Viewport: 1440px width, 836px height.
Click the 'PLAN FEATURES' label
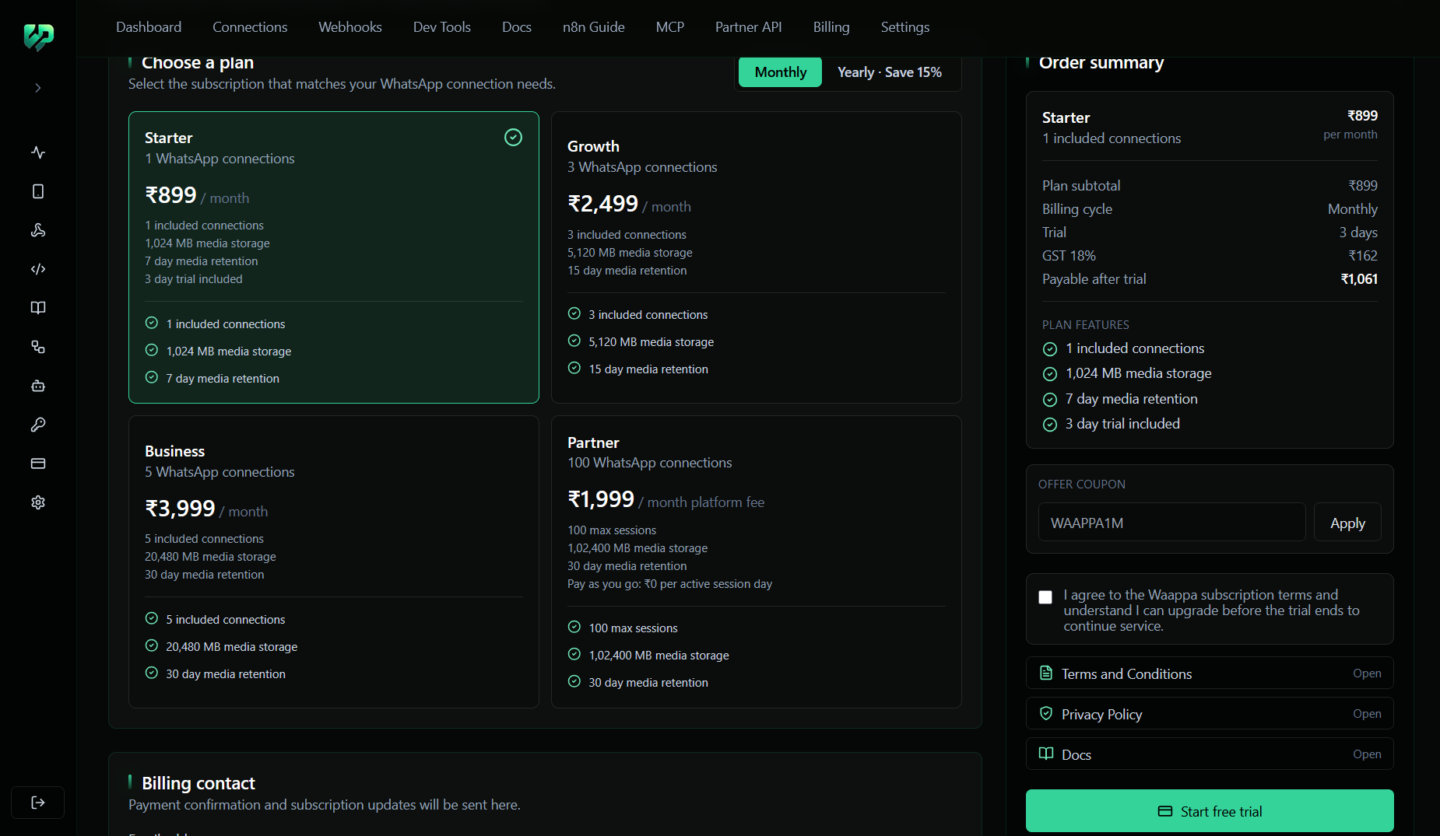coord(1086,325)
